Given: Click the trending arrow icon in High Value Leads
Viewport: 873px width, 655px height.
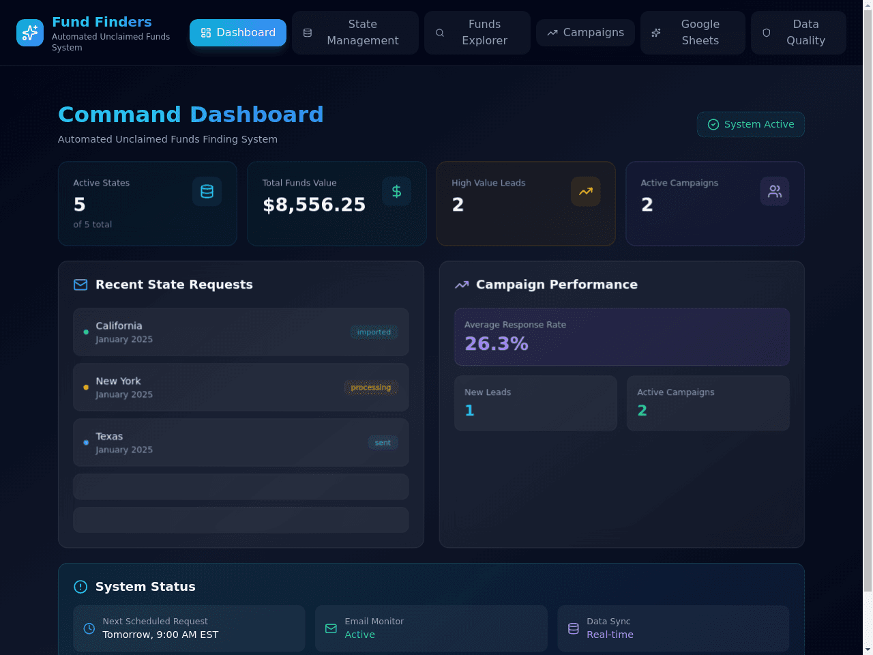Looking at the screenshot, I should [x=586, y=192].
